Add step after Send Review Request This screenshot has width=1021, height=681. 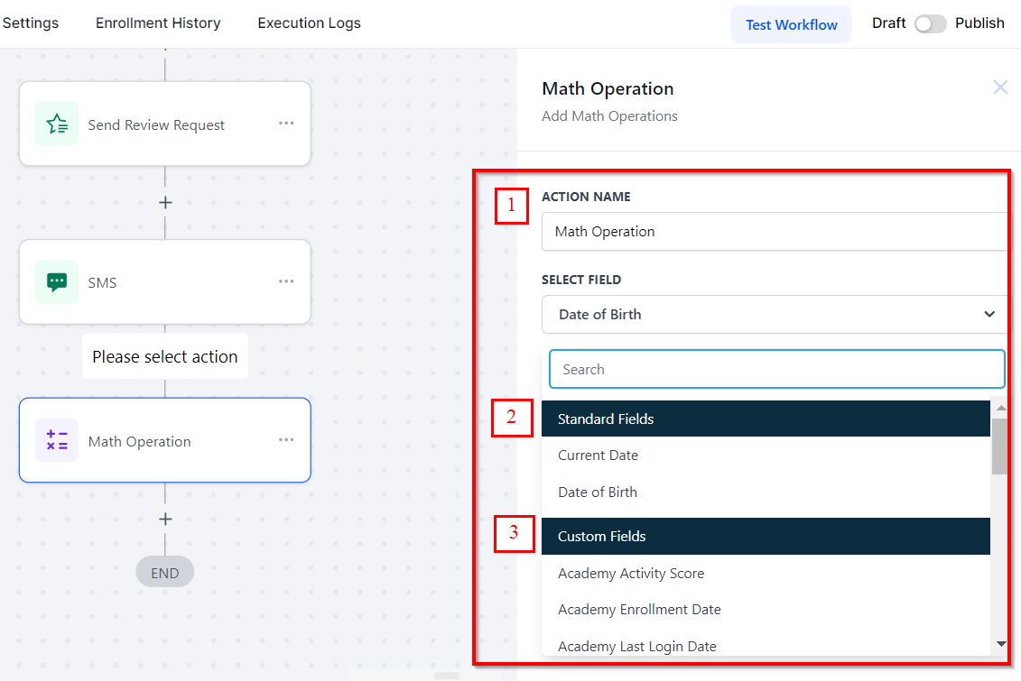[165, 202]
